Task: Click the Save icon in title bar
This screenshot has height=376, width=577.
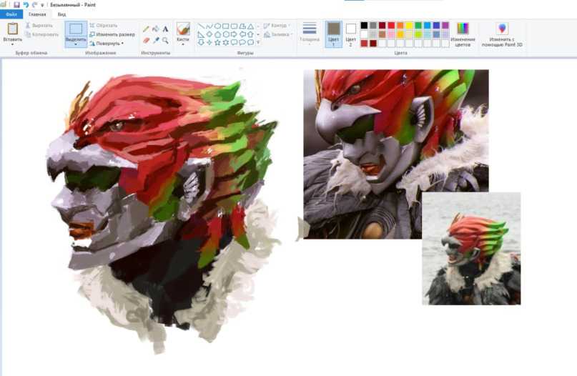Action: point(16,4)
